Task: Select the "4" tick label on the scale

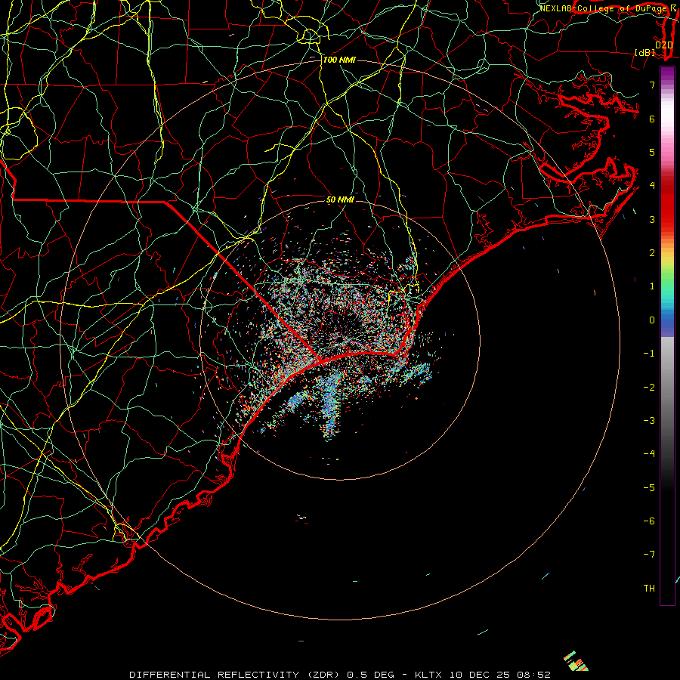Action: [652, 186]
